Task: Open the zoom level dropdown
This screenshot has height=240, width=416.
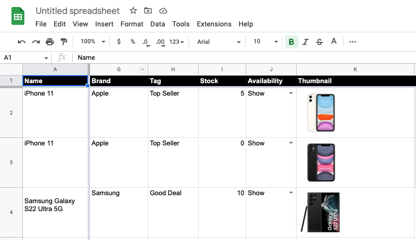Action: point(93,42)
